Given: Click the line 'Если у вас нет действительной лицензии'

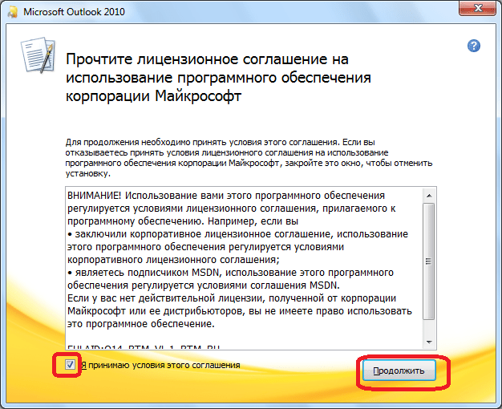Looking at the screenshot, I should tap(232, 298).
